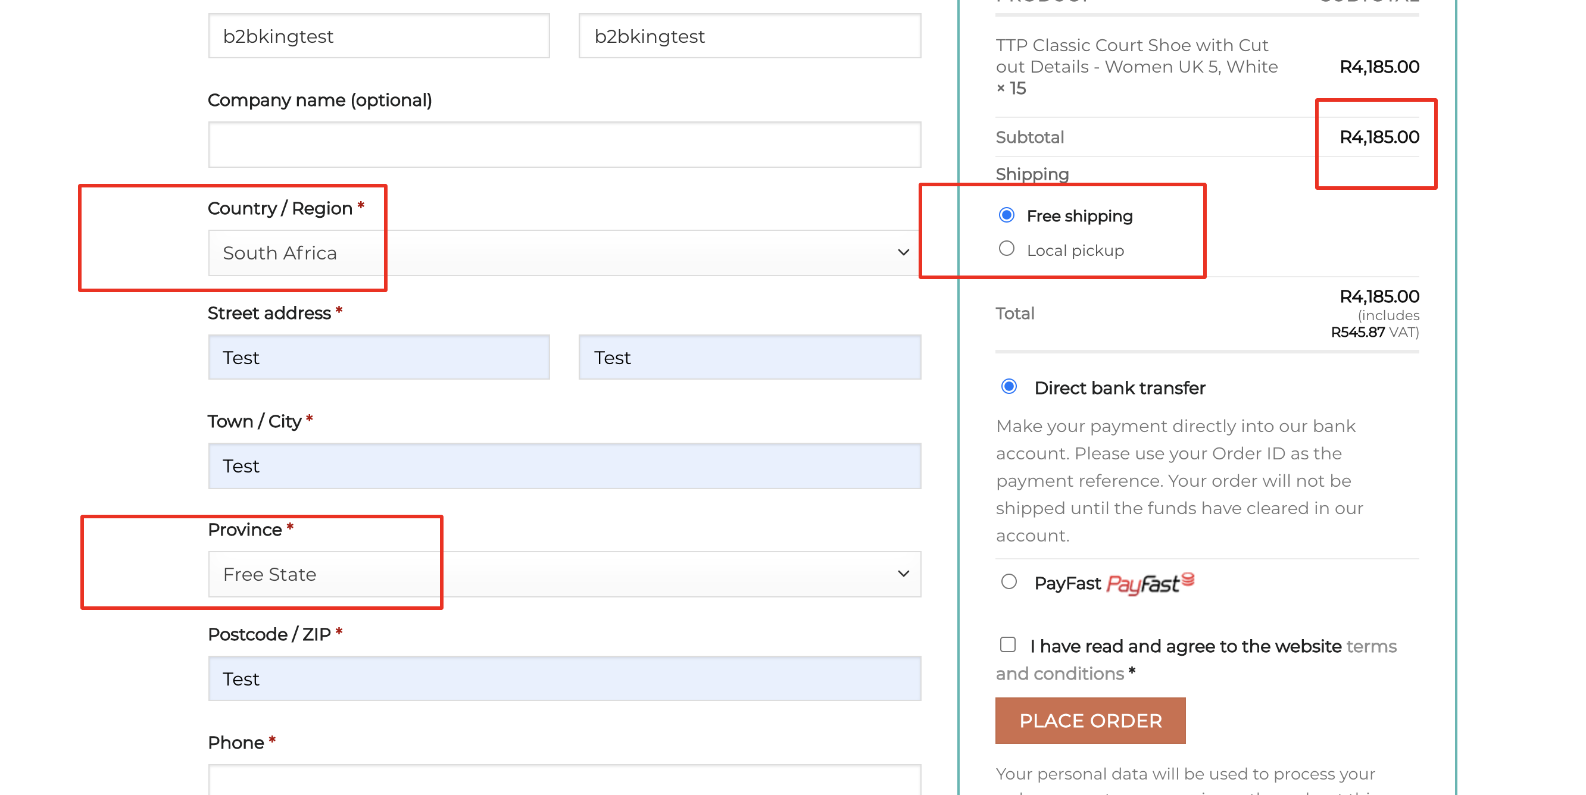Select PayFast payment radio button
1586x795 pixels.
point(1009,582)
